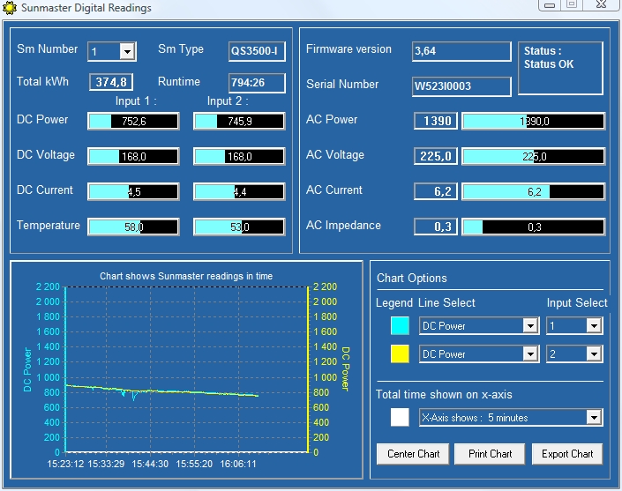Open the cyan legend Line Select DC Power dropdown

click(x=530, y=326)
